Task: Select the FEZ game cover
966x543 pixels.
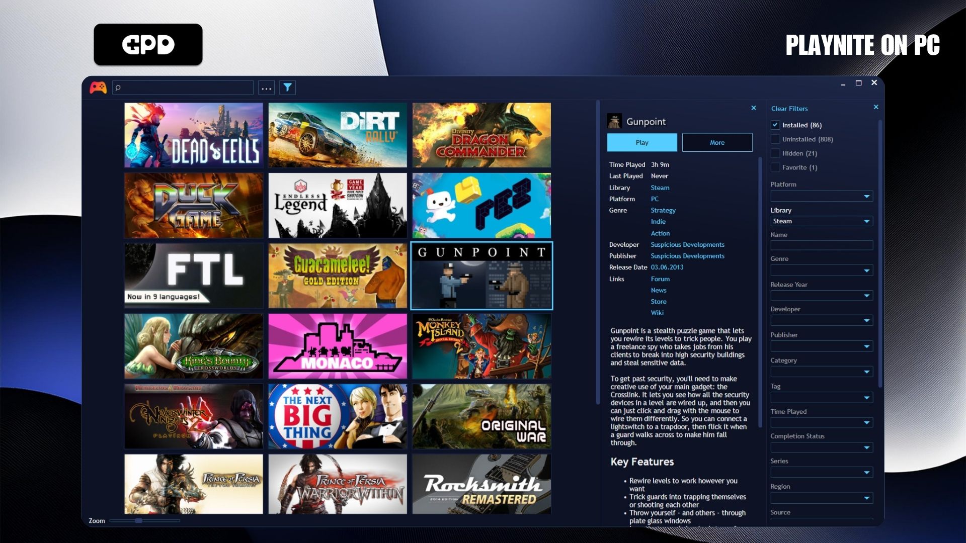Action: (x=481, y=205)
